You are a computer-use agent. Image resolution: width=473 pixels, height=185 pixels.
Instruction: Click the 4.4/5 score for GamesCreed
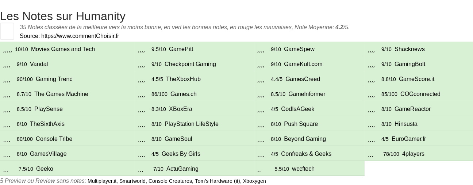pyautogui.click(x=277, y=79)
